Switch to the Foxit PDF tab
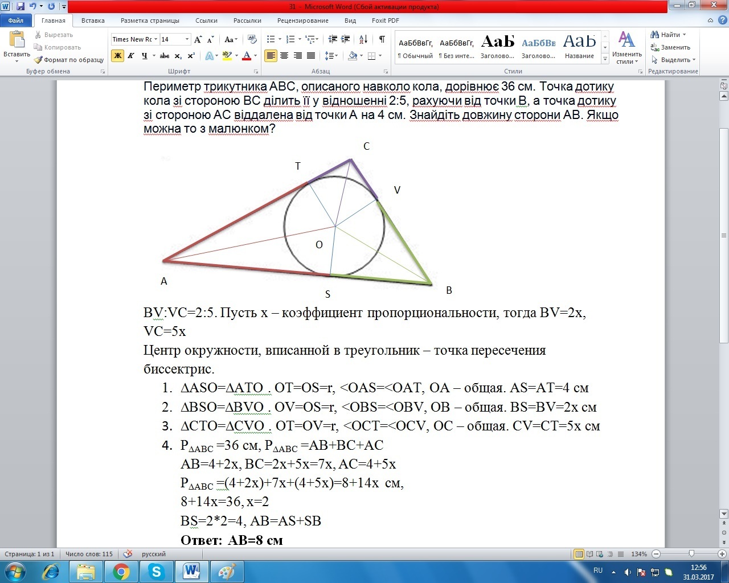This screenshot has height=583, width=729. [386, 20]
